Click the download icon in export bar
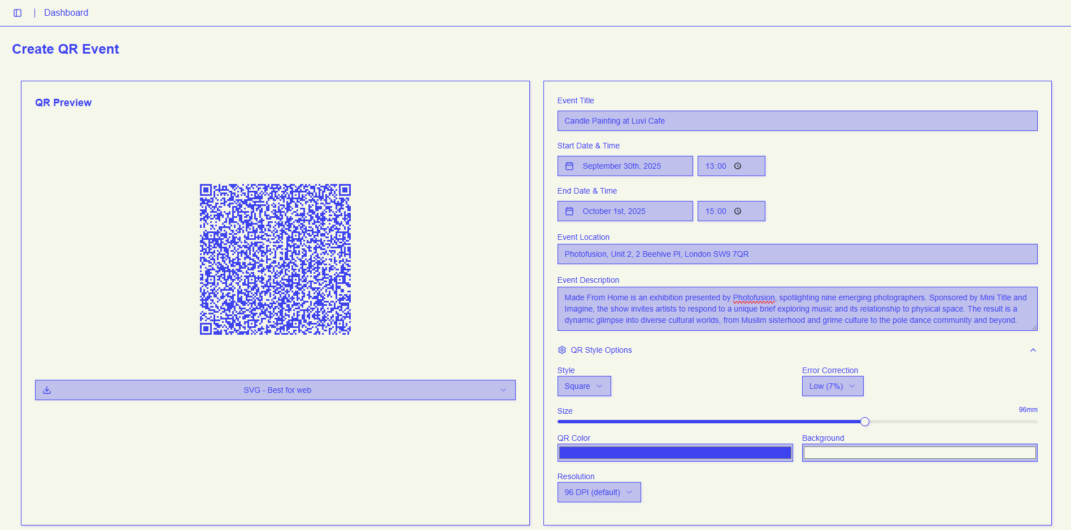This screenshot has height=530, width=1071. [47, 390]
